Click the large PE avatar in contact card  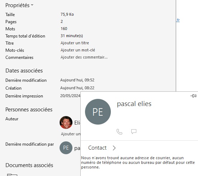98,112
